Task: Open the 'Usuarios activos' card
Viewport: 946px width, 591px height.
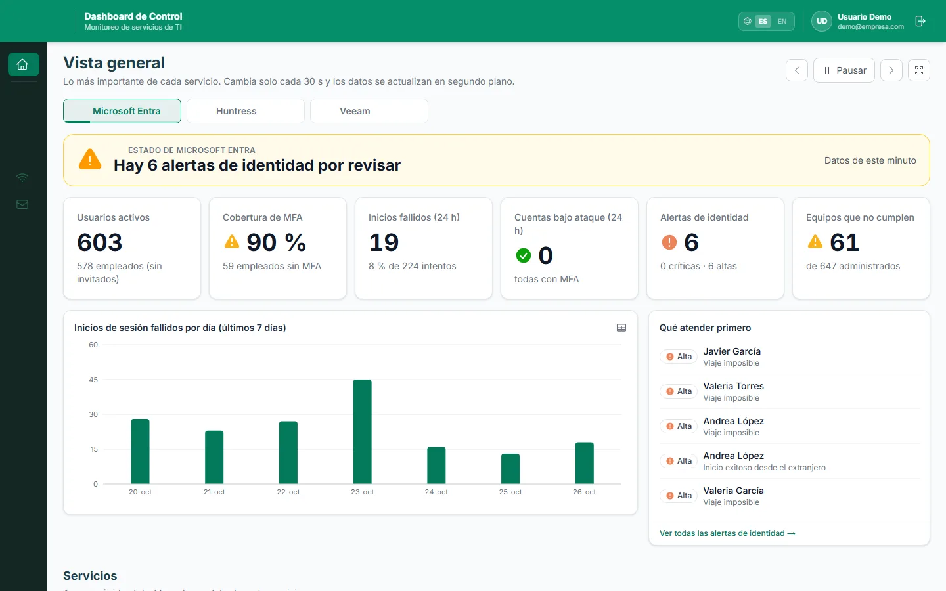Action: 132,248
